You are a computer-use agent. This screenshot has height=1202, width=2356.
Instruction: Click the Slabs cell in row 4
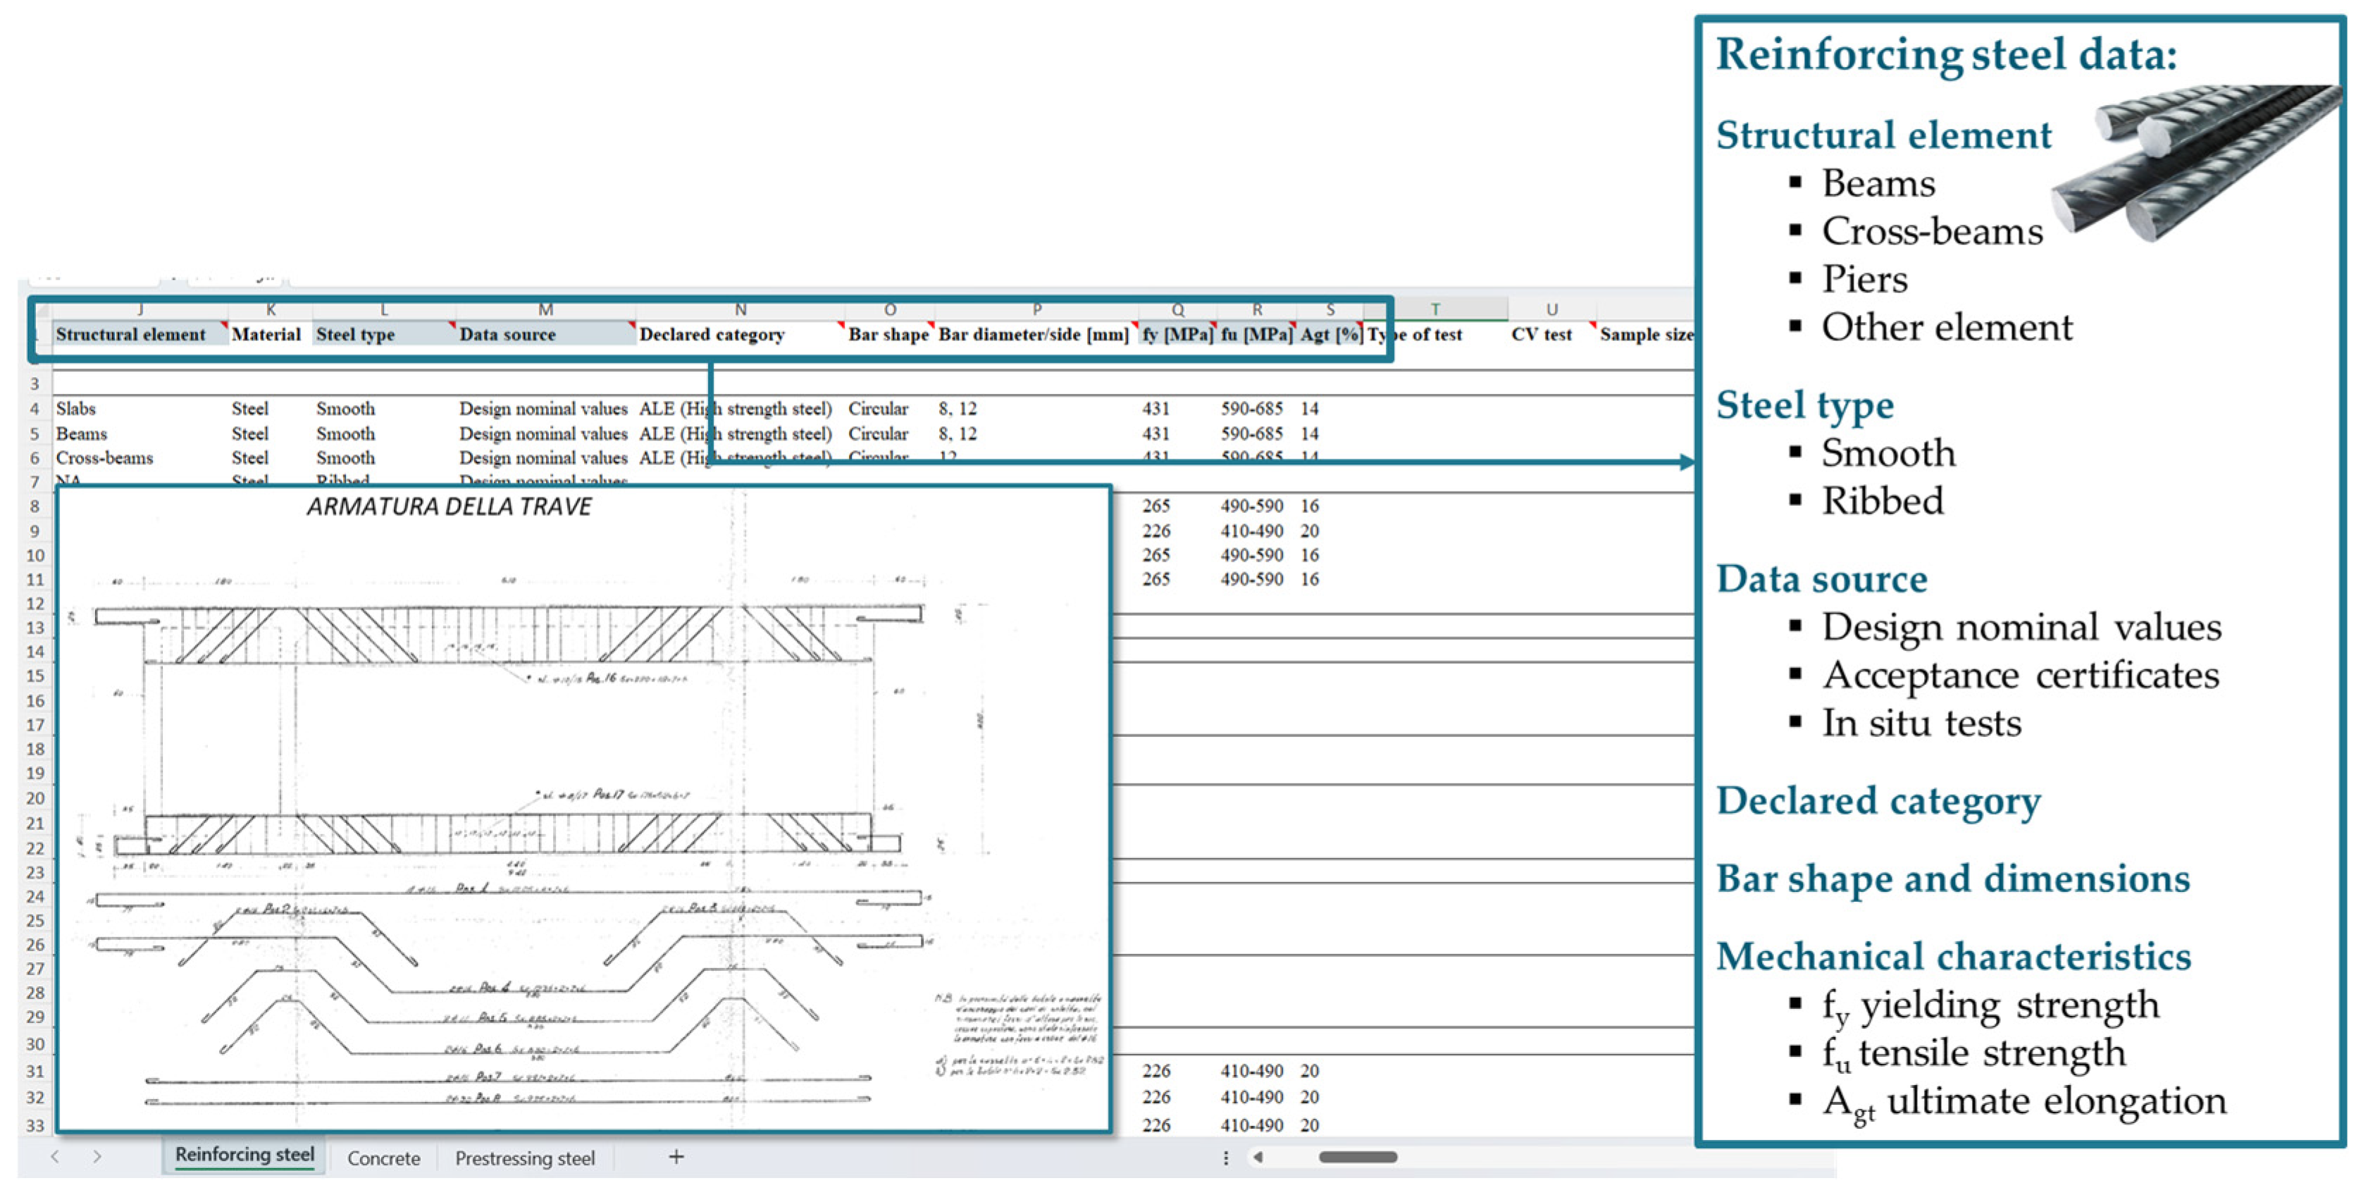(x=76, y=409)
